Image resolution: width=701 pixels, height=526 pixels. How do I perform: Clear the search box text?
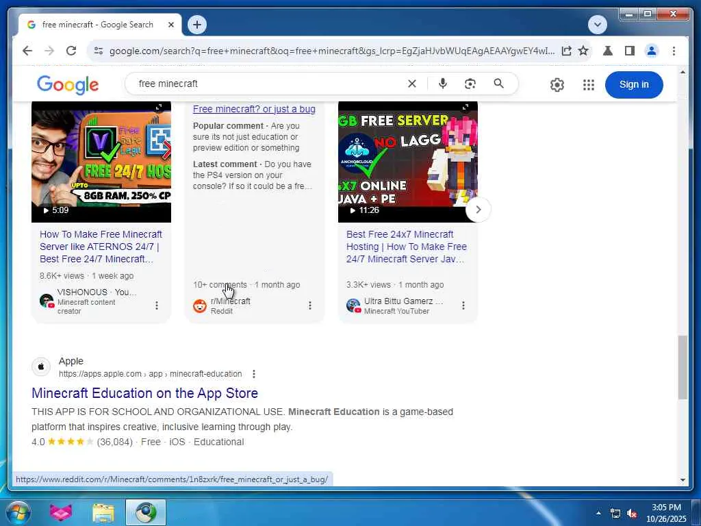411,84
